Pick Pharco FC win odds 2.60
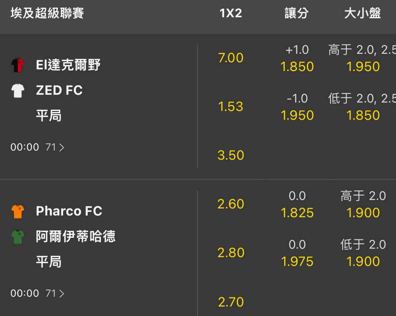Viewport: 396px width, 316px height. [231, 204]
